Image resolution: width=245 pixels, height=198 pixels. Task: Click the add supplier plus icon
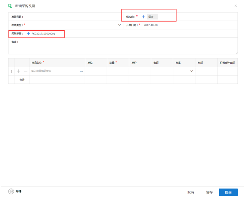(143, 17)
